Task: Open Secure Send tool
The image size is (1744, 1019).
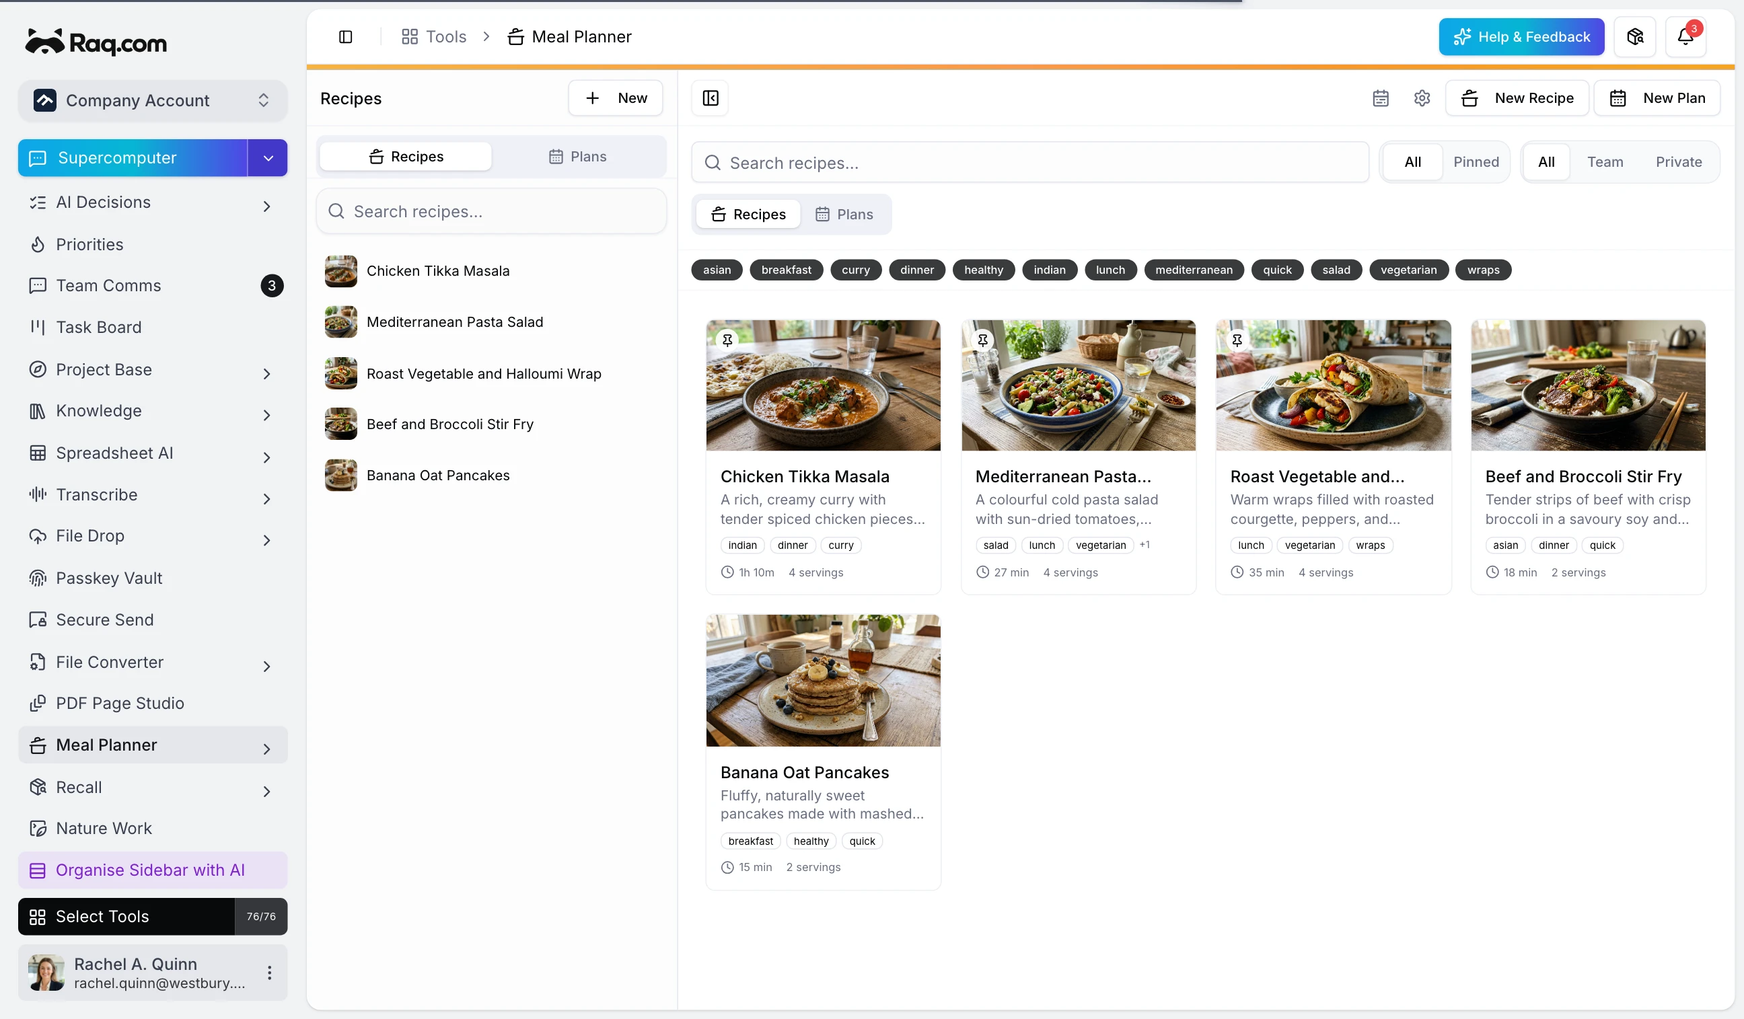Action: [x=152, y=620]
